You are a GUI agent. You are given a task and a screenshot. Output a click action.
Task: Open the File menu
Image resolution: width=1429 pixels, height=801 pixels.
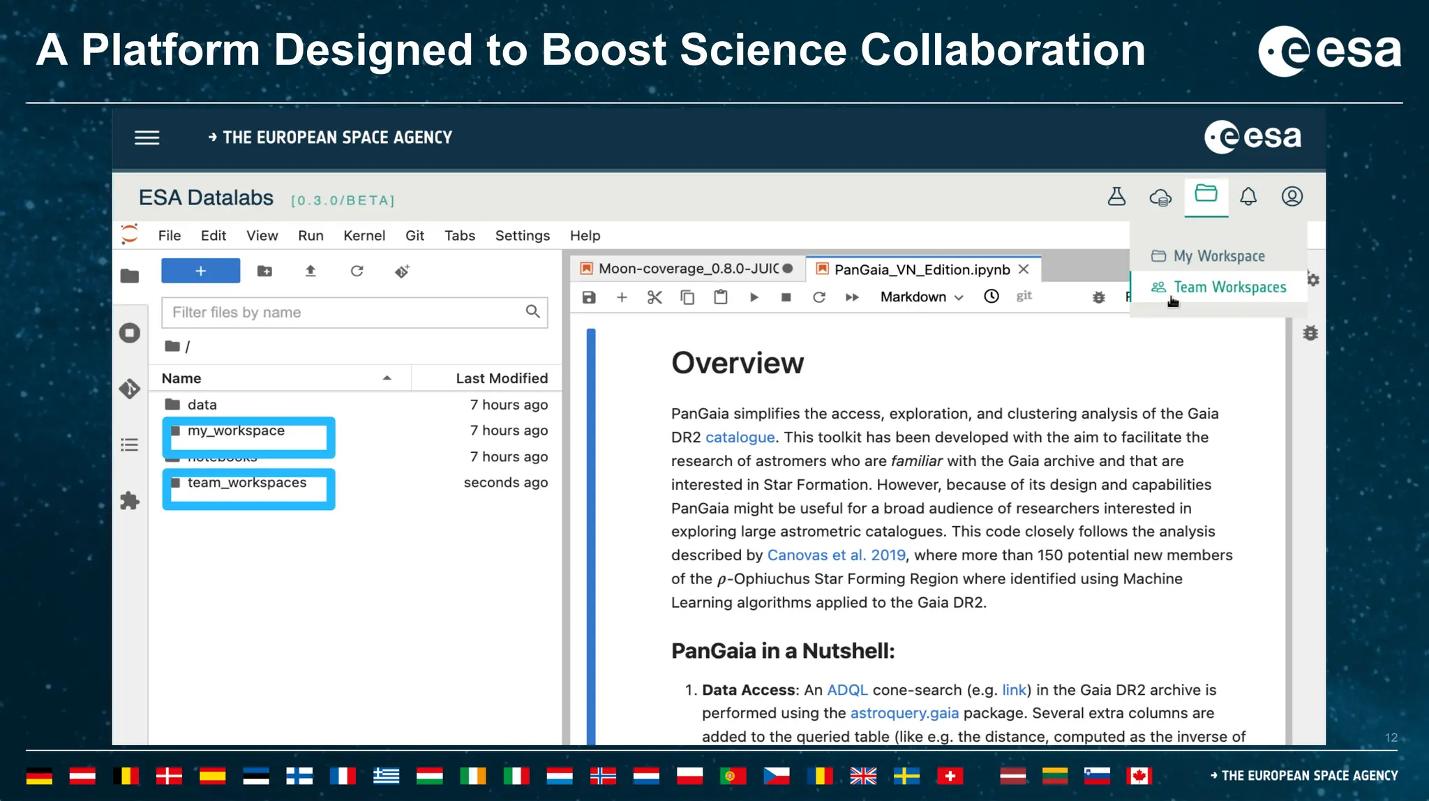click(x=170, y=236)
